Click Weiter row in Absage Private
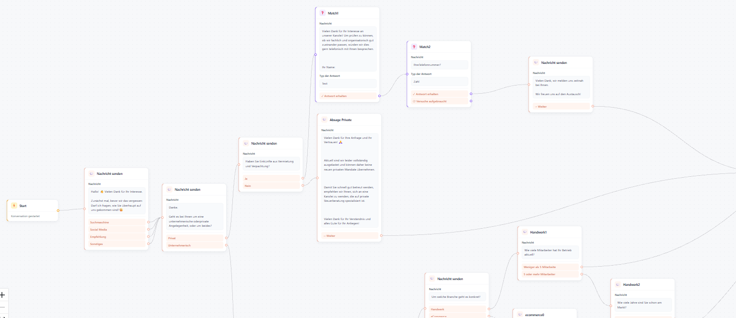Image resolution: width=736 pixels, height=318 pixels. point(350,236)
